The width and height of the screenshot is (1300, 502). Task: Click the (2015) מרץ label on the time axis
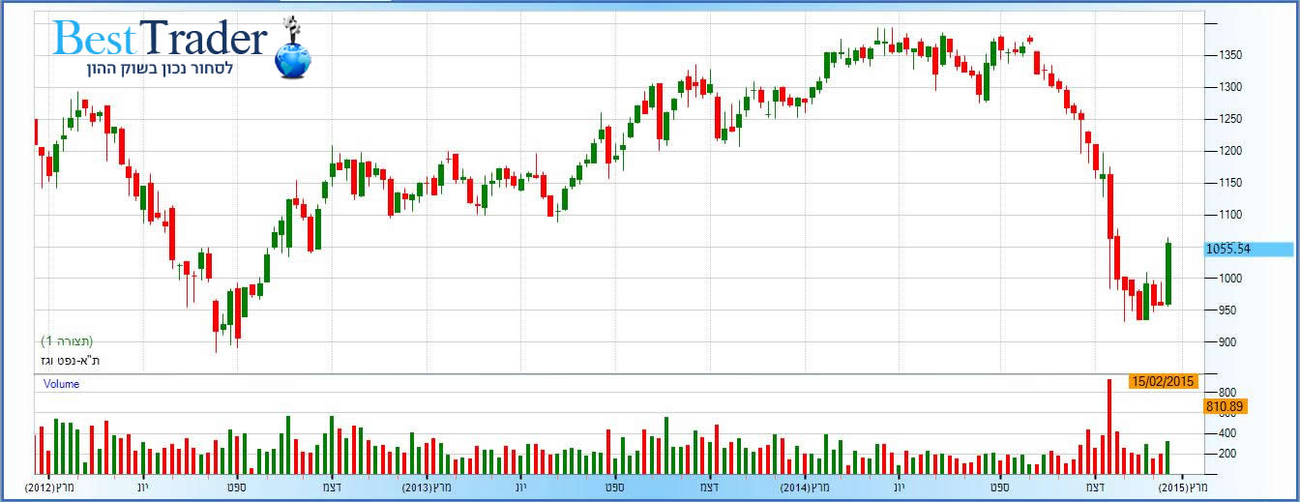tap(1183, 487)
